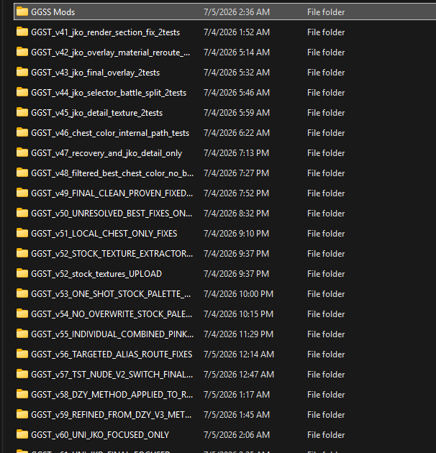Click folder icon for GGST_v58_DZY_METHOD_APPLIED

[x=22, y=394]
